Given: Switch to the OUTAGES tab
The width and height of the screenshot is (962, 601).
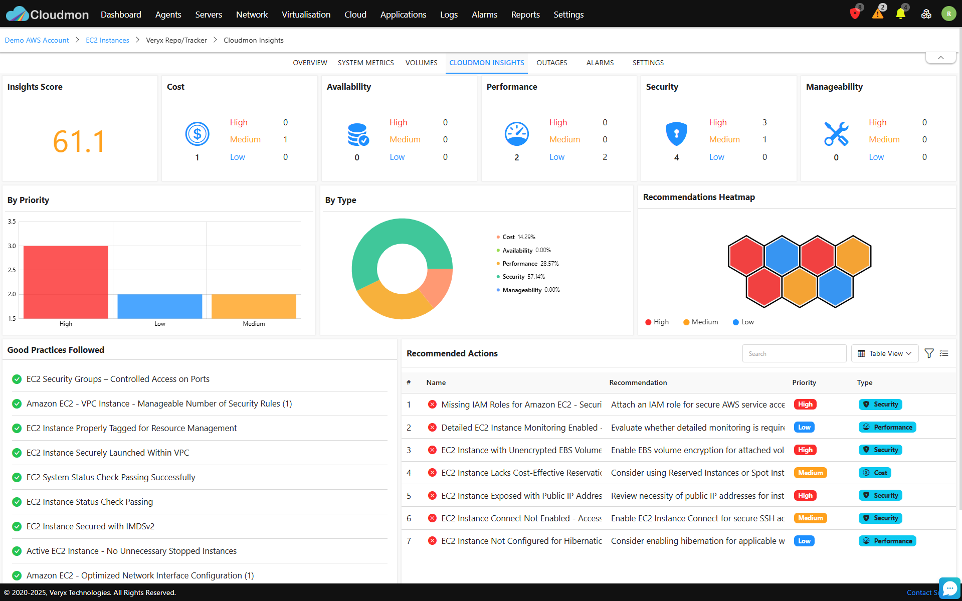Looking at the screenshot, I should [x=551, y=63].
